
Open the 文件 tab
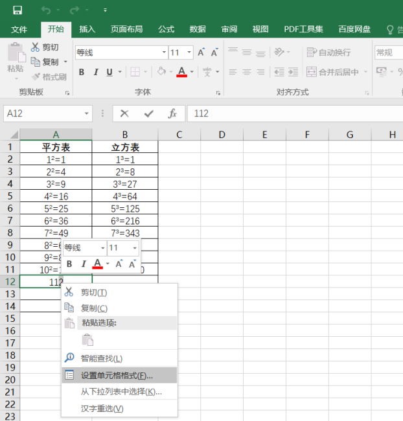click(19, 29)
